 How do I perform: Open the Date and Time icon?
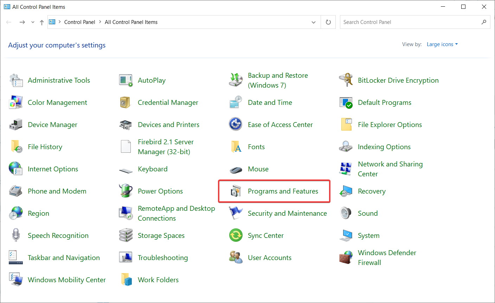click(236, 103)
